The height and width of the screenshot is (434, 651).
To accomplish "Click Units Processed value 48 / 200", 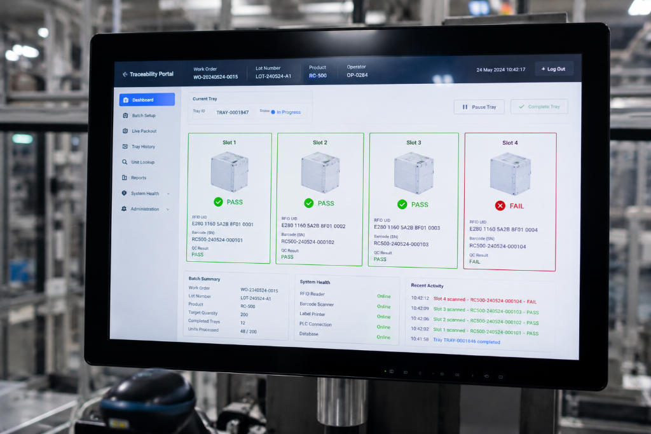I will [x=249, y=332].
